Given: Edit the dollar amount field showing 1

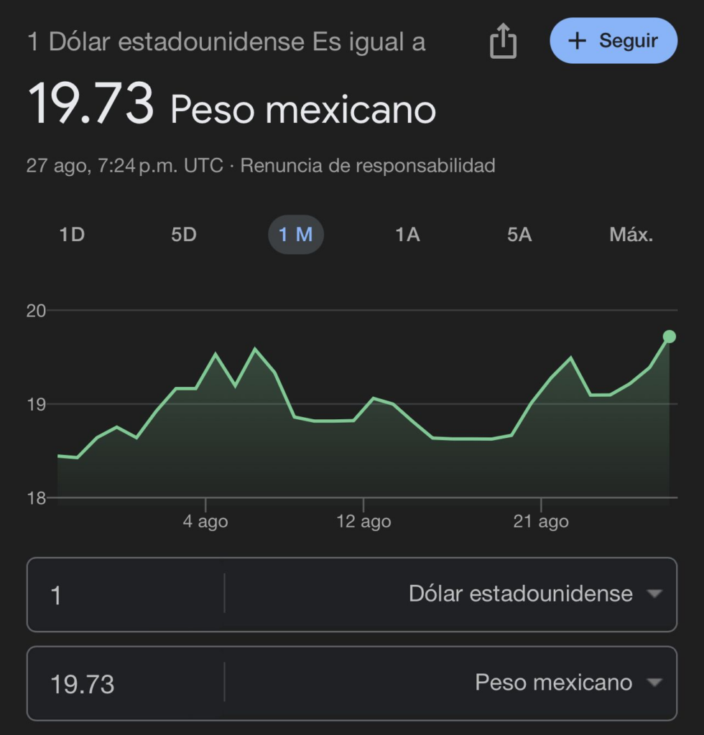Looking at the screenshot, I should pos(126,594).
